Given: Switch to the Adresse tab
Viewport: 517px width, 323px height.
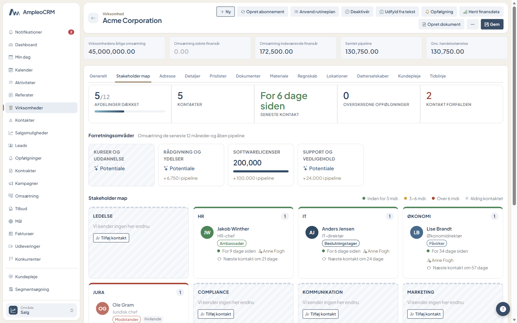Looking at the screenshot, I should 167,76.
